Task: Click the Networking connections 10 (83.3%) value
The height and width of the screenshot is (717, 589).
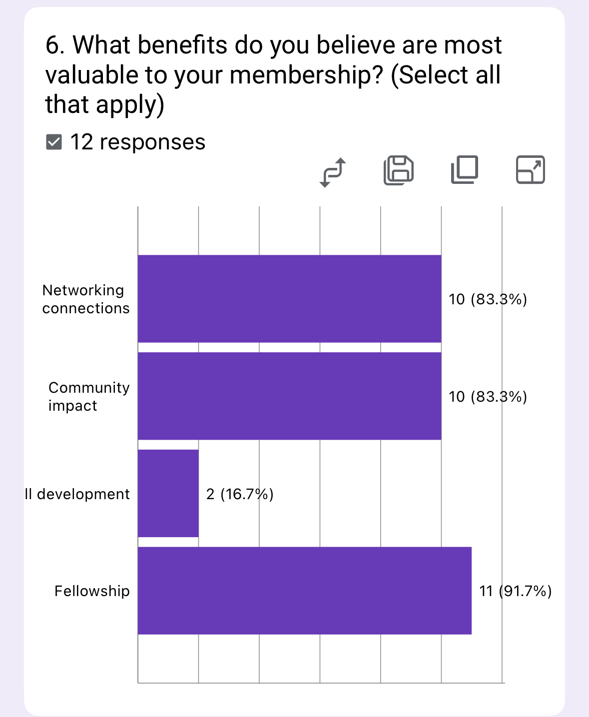Action: (x=488, y=299)
